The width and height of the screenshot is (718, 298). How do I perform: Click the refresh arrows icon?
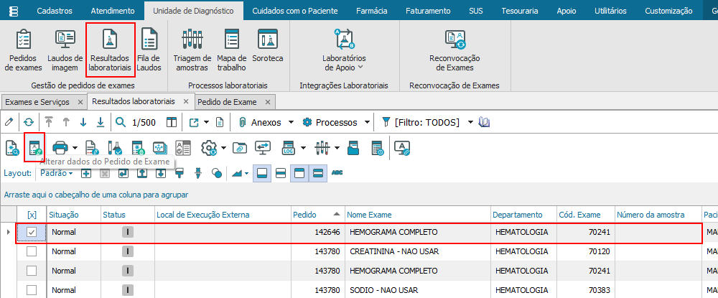(29, 122)
